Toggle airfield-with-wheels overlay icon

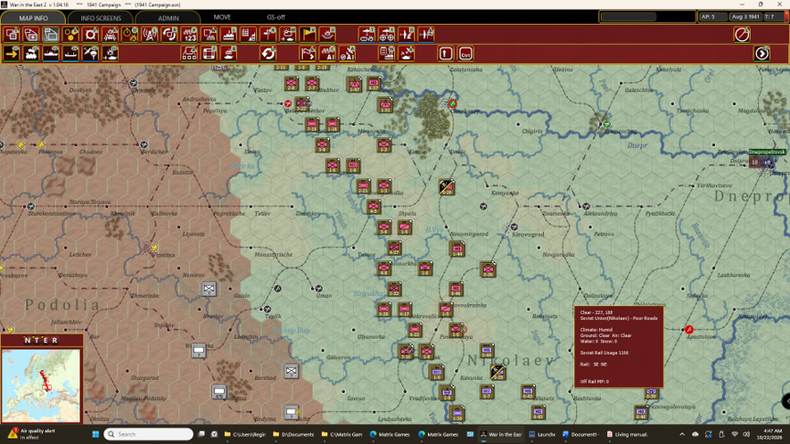point(387,35)
